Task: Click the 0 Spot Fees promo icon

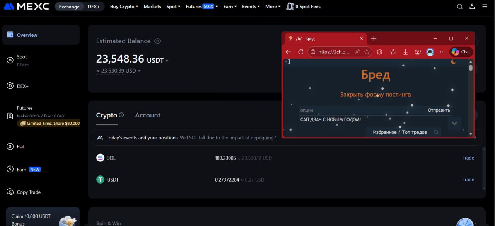Action: point(290,7)
